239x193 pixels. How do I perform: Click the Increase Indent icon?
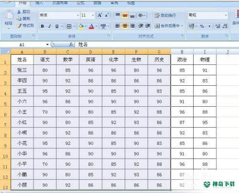point(148,26)
